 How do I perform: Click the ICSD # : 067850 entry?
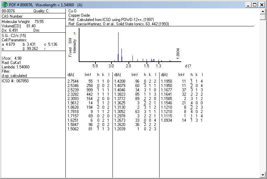pyautogui.click(x=15, y=81)
